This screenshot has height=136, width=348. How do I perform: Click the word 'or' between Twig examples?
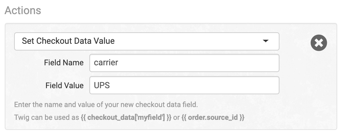(x=176, y=118)
